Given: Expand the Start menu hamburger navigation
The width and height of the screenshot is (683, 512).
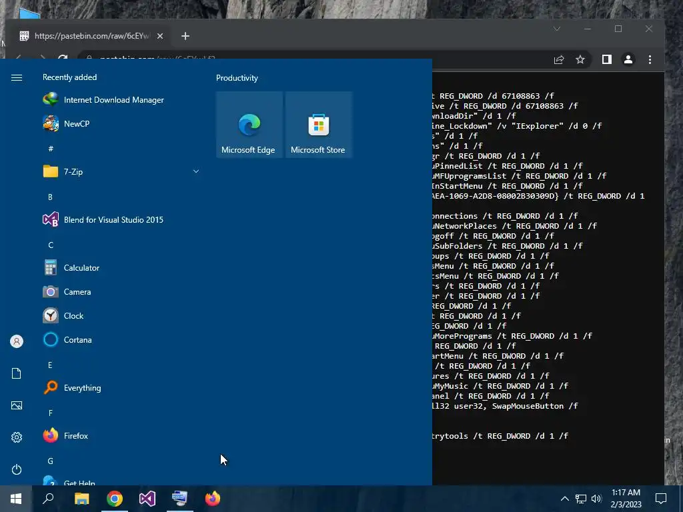Looking at the screenshot, I should coord(17,77).
